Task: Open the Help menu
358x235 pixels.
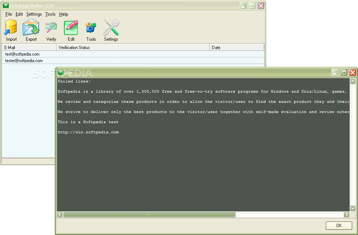Action: [63, 14]
